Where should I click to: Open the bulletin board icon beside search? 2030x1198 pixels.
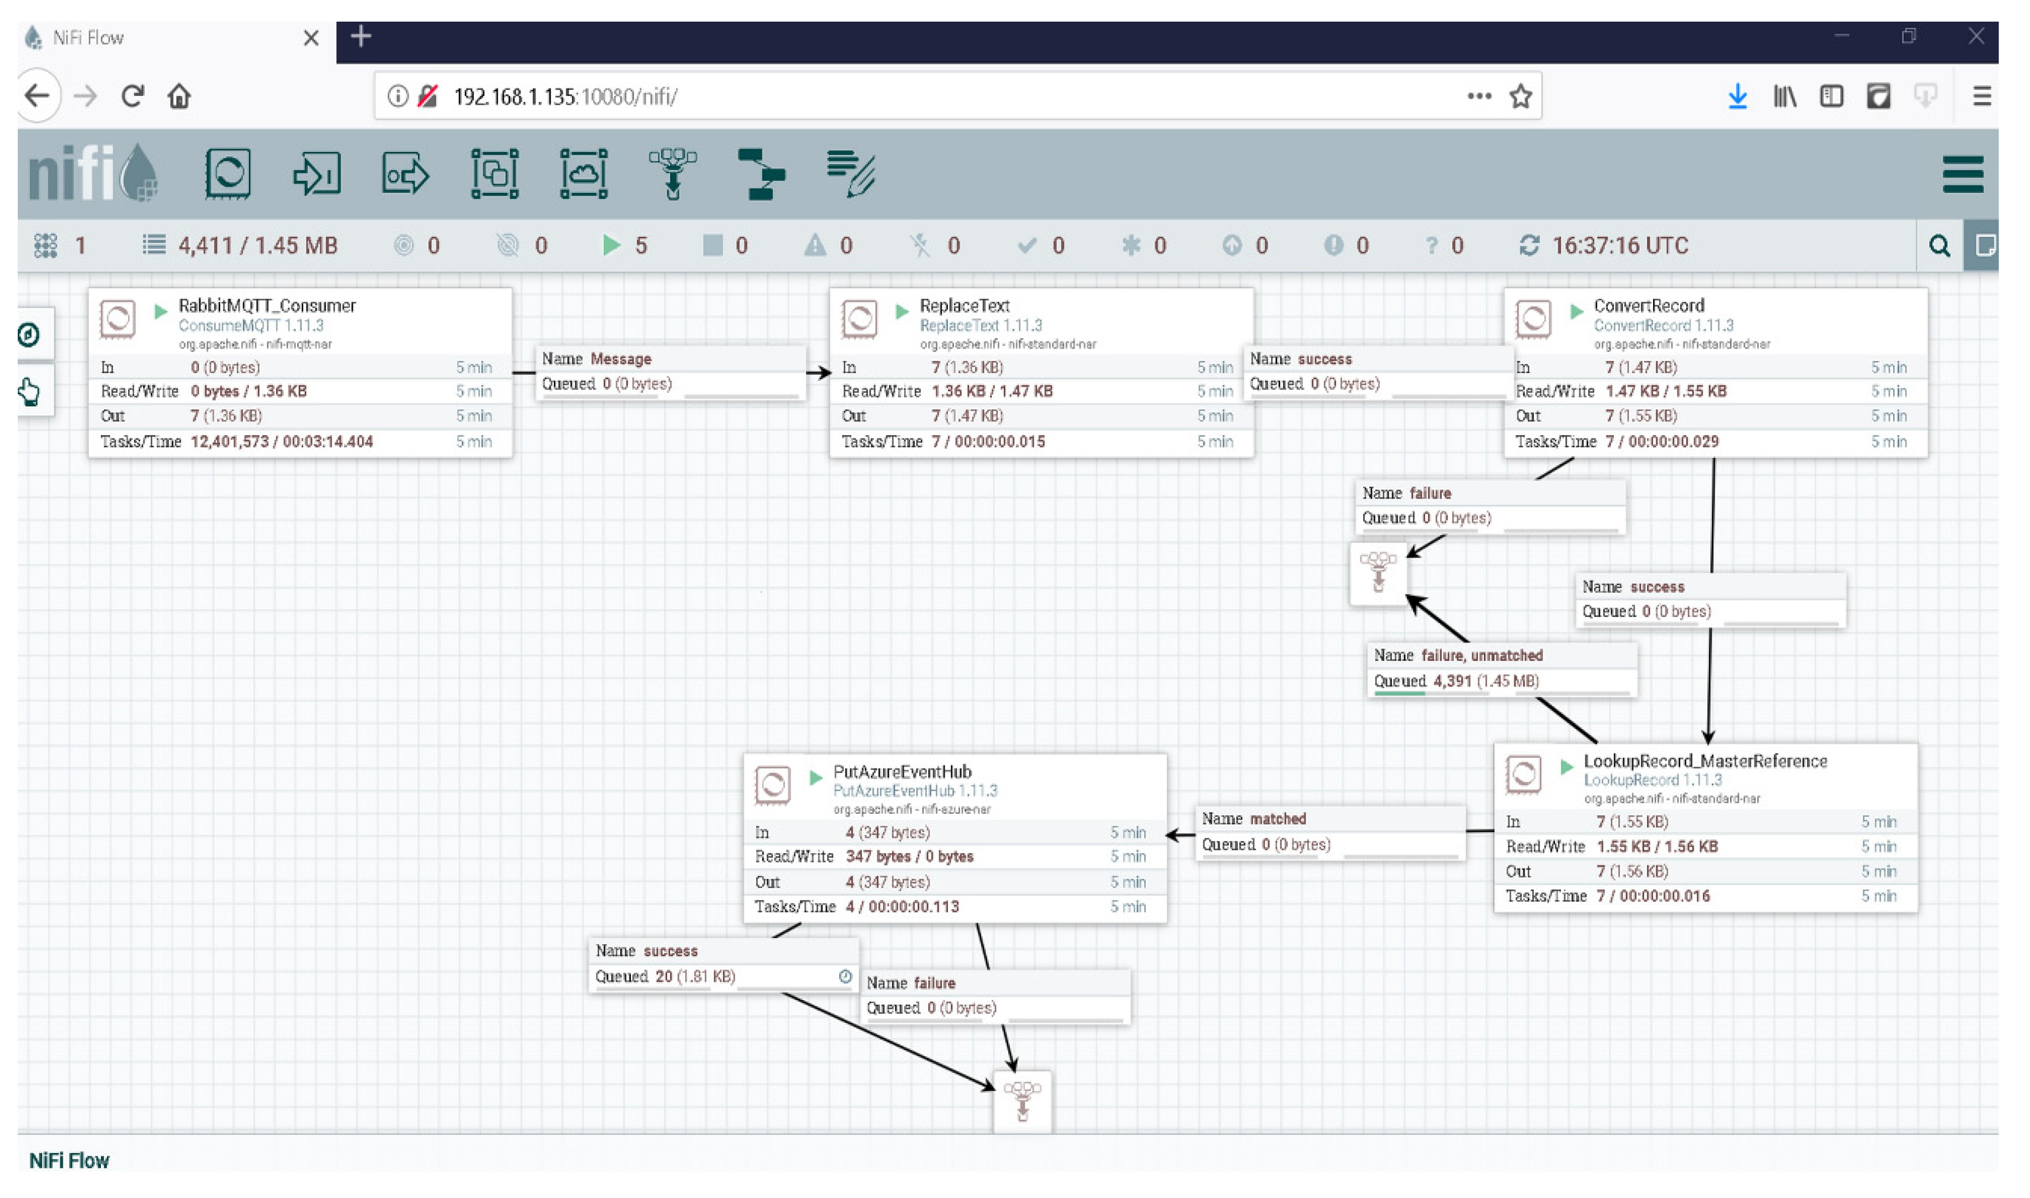(1985, 246)
